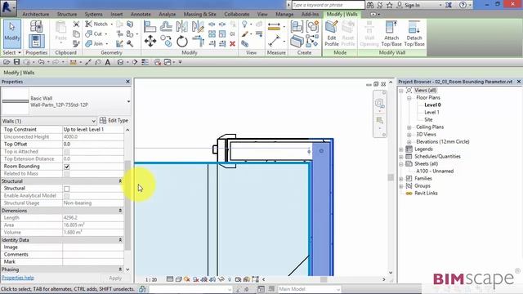Collapse the Structural properties section
Screen dimensions: 523x294
[x=120, y=181]
